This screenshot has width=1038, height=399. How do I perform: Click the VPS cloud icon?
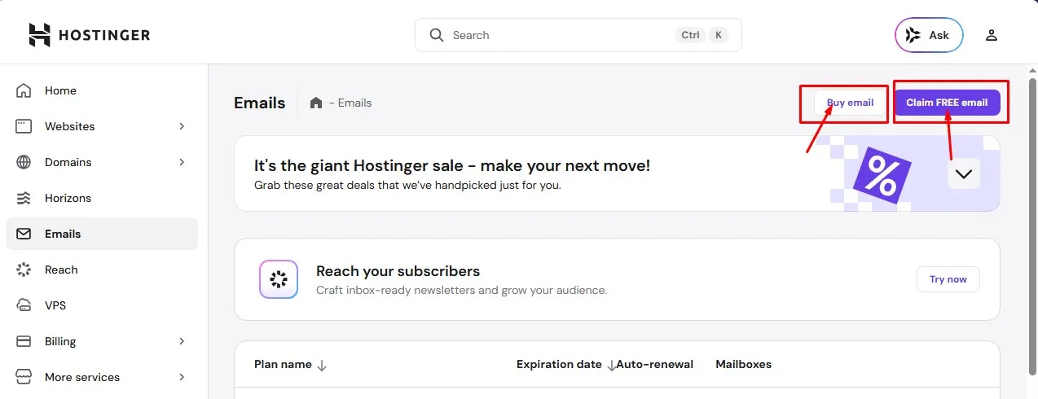point(24,305)
